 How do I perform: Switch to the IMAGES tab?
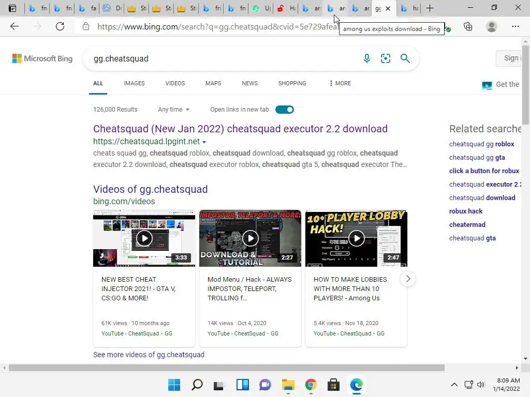tap(134, 83)
